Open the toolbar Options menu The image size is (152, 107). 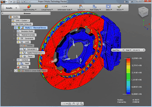click(x=81, y=7)
